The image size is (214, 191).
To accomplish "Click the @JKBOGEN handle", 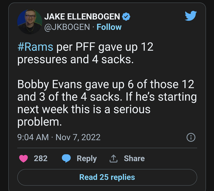I will (x=67, y=27).
